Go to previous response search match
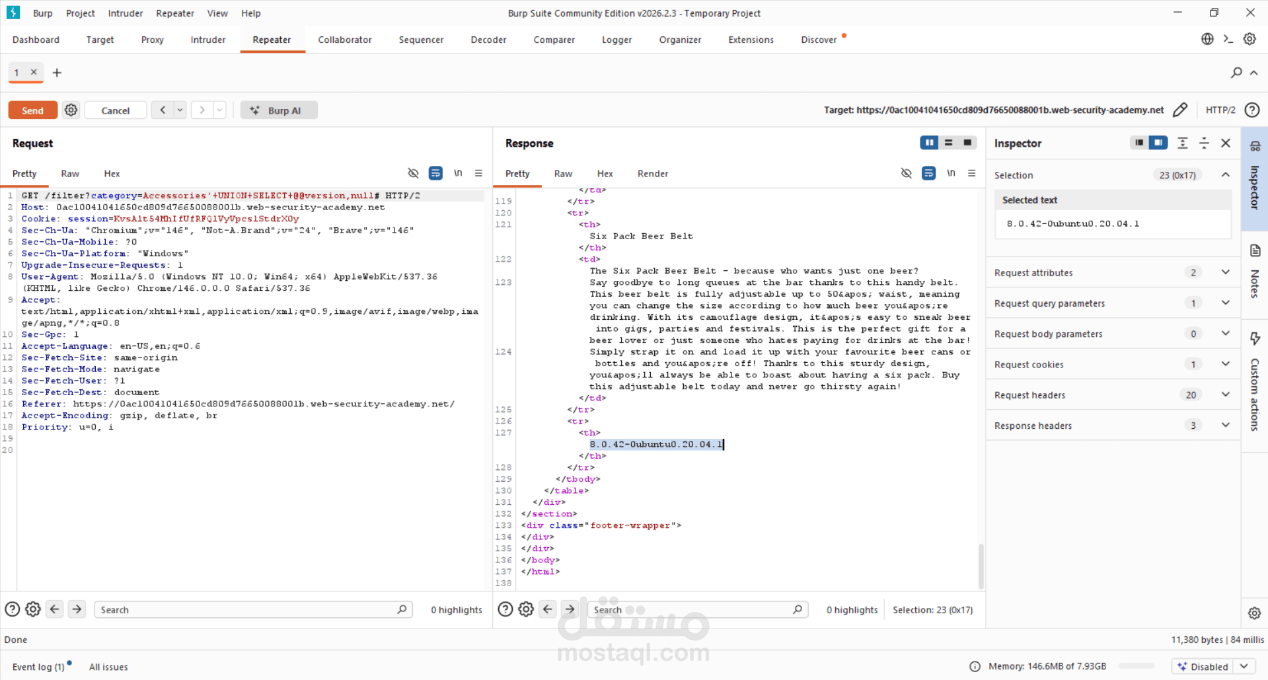The width and height of the screenshot is (1268, 680). click(548, 609)
